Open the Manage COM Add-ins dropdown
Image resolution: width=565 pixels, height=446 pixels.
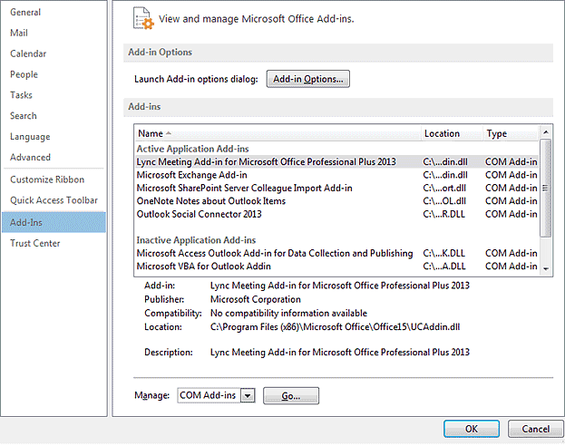point(248,395)
